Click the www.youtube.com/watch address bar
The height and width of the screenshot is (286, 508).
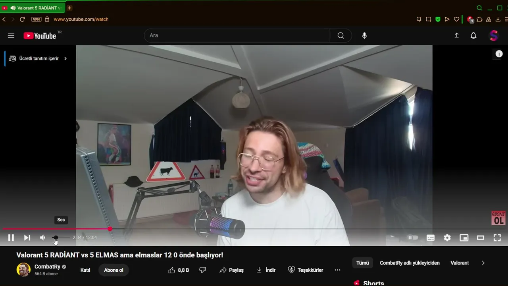tap(81, 19)
